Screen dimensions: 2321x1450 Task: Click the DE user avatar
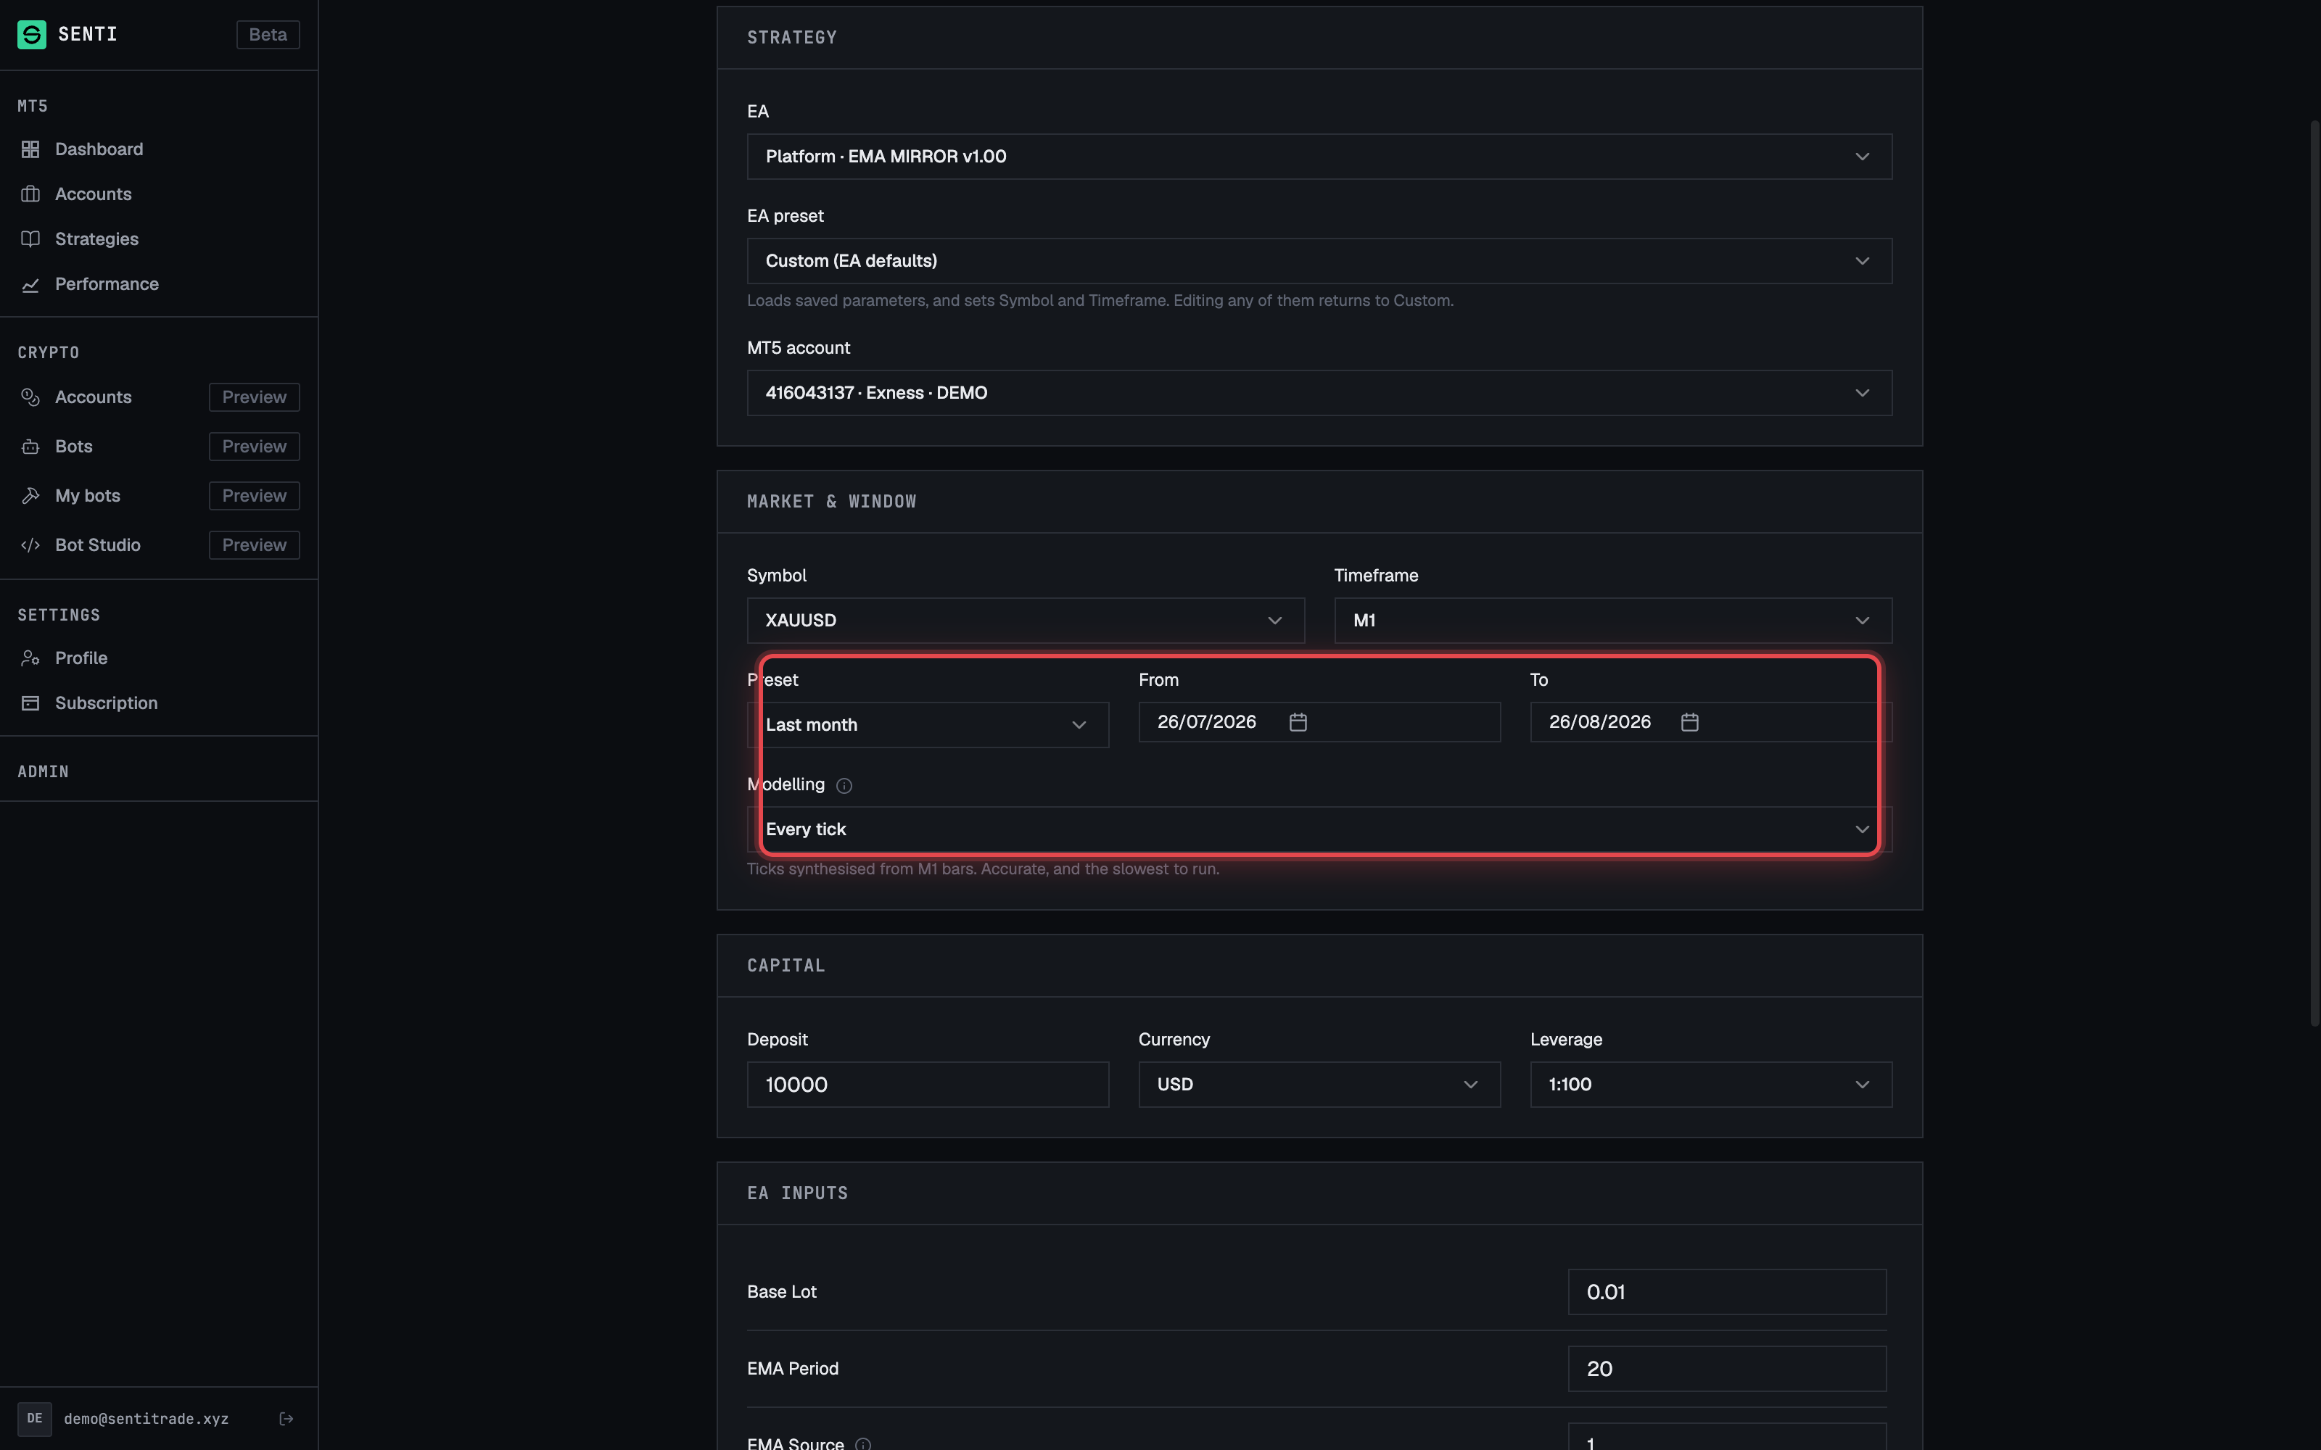pos(35,1418)
